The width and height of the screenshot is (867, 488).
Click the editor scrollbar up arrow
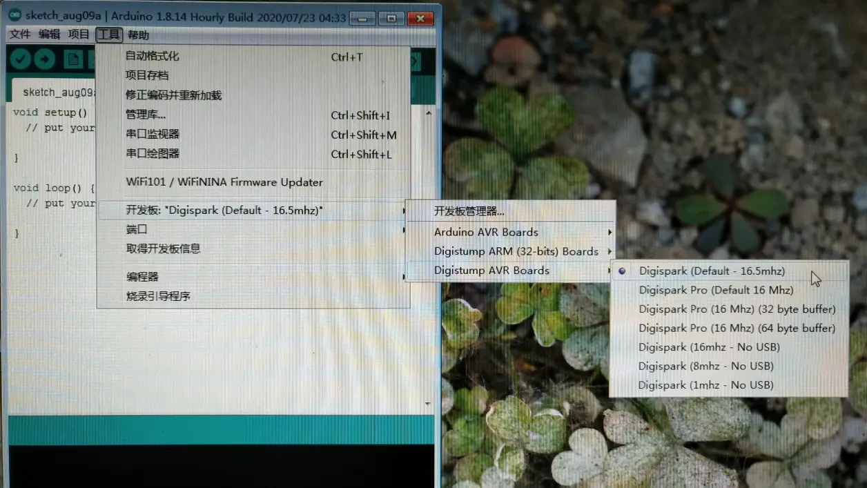coord(428,112)
